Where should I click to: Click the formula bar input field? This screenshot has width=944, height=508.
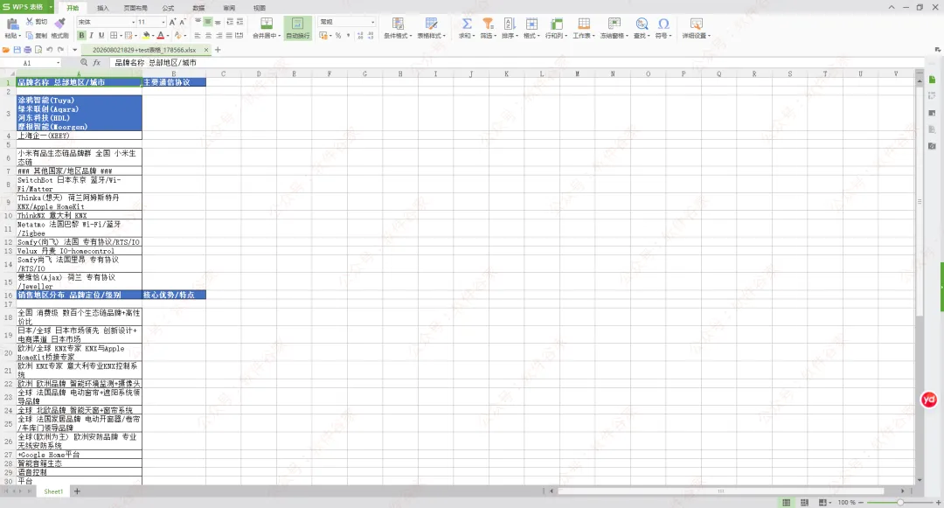(517, 63)
